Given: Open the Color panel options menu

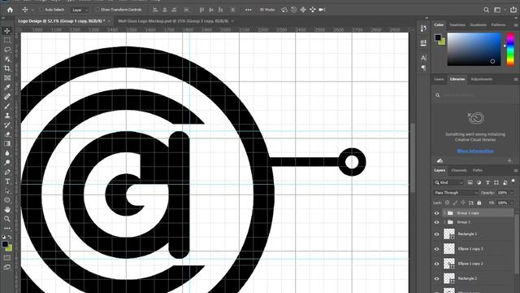Looking at the screenshot, I should point(516,25).
